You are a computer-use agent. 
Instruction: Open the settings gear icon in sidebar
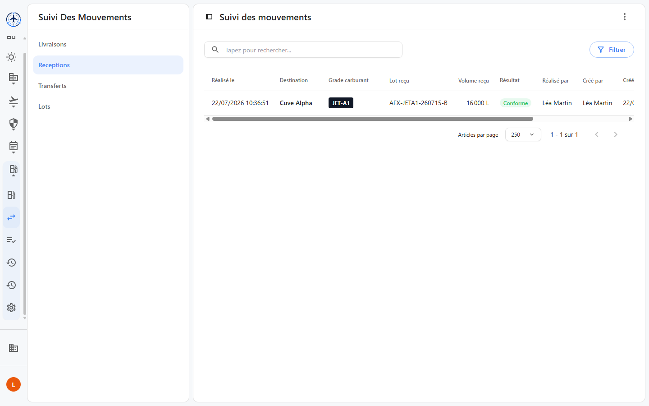tap(12, 308)
